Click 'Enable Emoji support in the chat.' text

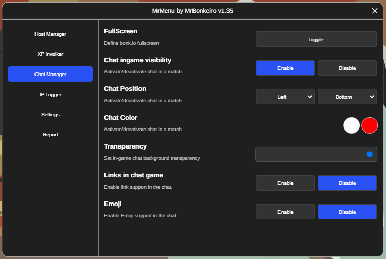141,215
